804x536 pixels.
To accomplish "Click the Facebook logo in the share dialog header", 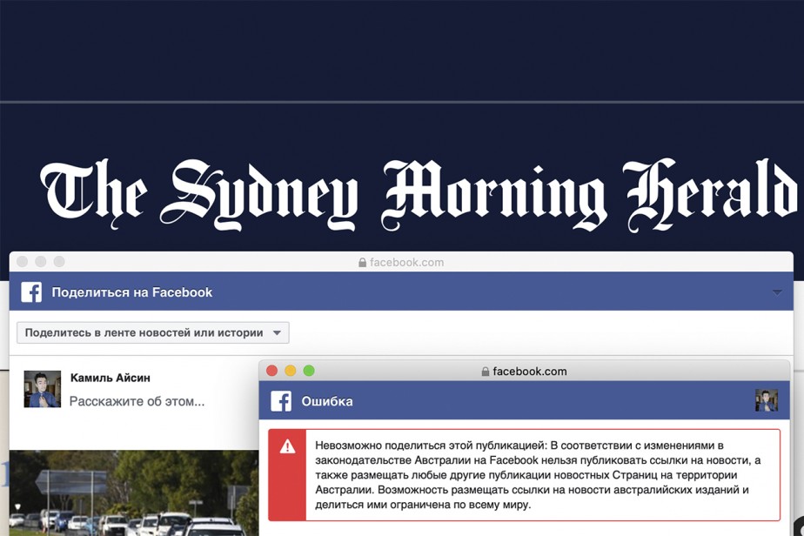I will (x=31, y=292).
